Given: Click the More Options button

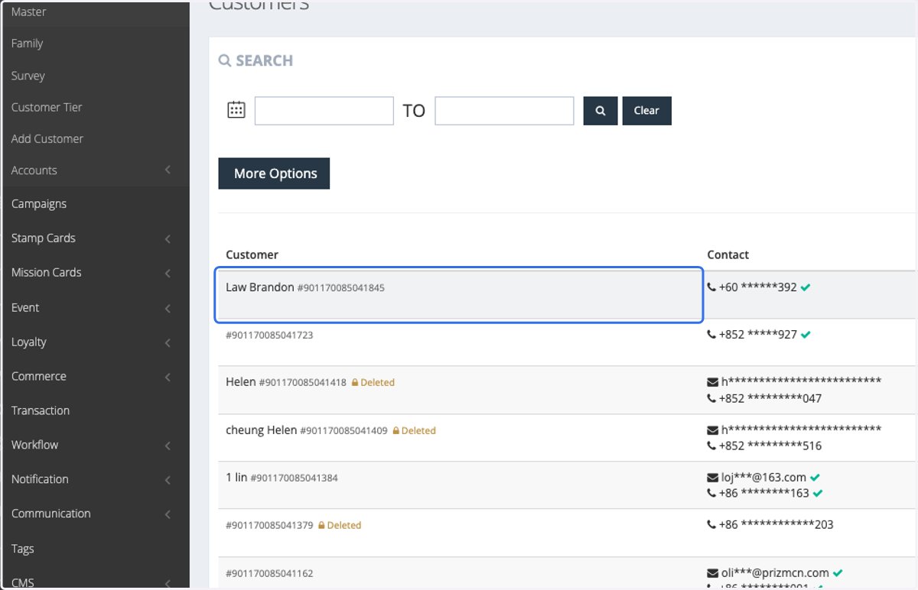Looking at the screenshot, I should coord(274,173).
